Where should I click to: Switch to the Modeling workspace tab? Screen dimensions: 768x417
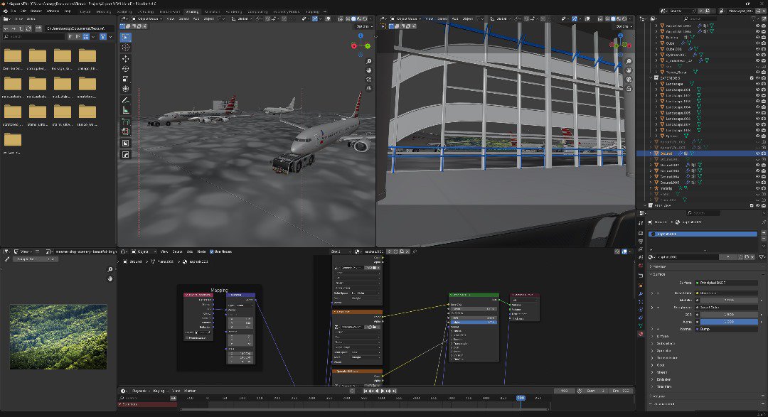pos(103,12)
